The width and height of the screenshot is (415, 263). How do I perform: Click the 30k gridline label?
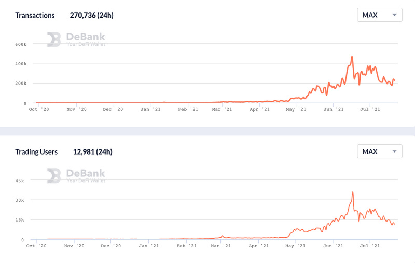19,200
